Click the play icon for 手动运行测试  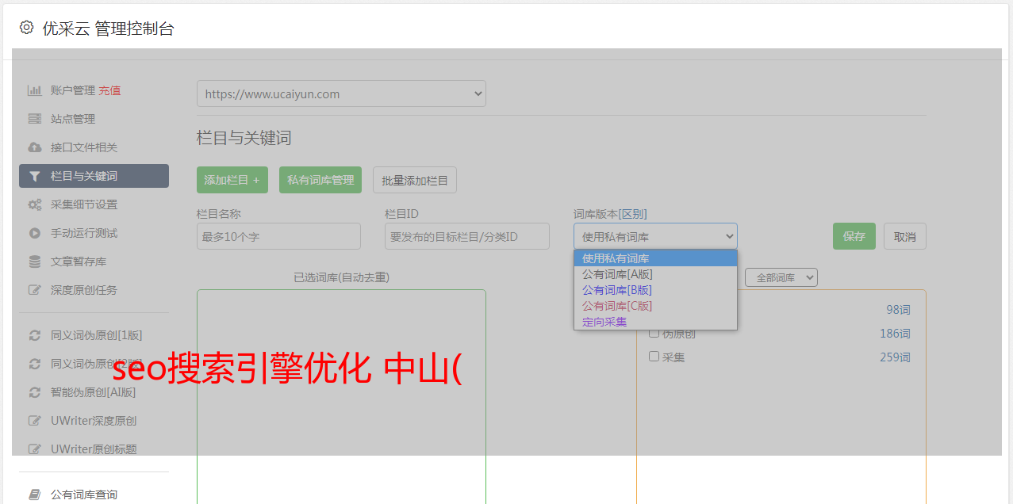[34, 233]
